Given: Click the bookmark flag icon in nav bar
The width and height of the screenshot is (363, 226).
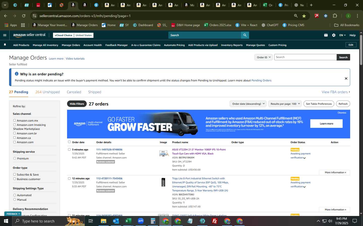Looking at the screenshot, I should [5, 45].
